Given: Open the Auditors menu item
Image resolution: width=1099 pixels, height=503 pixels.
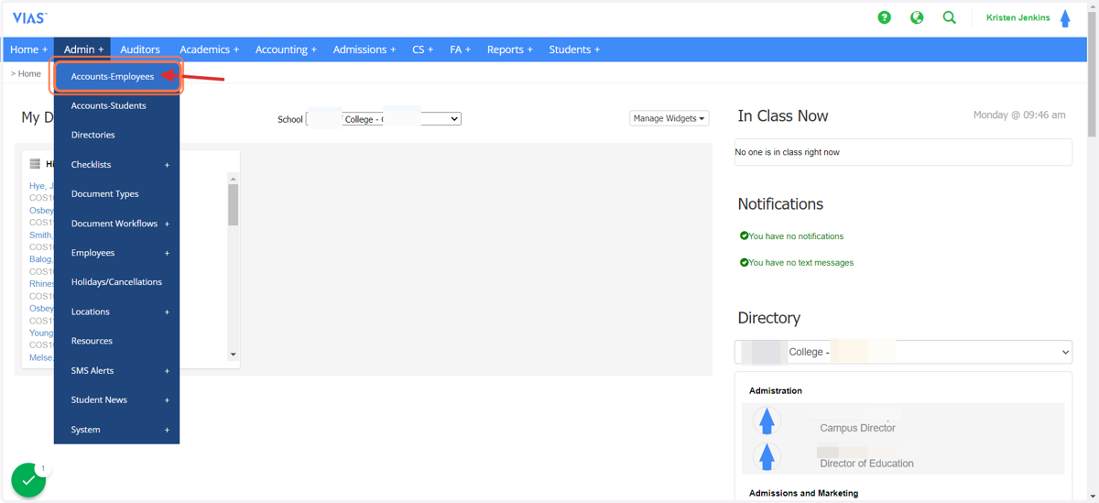Looking at the screenshot, I should tap(140, 49).
